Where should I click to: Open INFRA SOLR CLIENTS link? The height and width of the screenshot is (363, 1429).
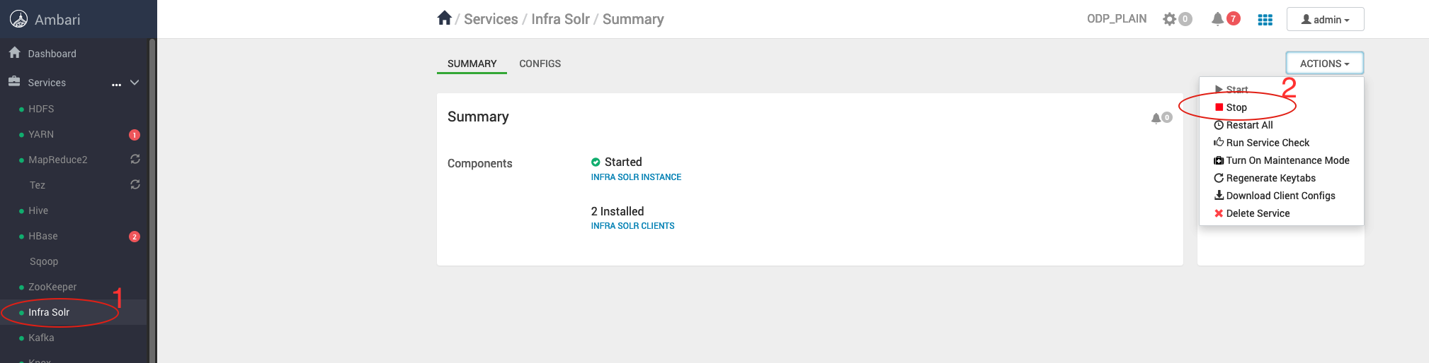632,226
